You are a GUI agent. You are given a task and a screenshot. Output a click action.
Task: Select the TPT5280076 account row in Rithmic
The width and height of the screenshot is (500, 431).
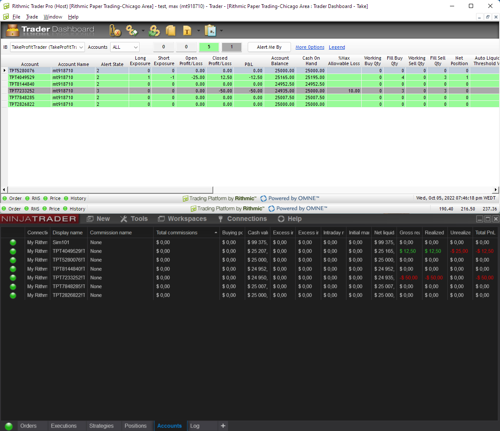coord(254,71)
